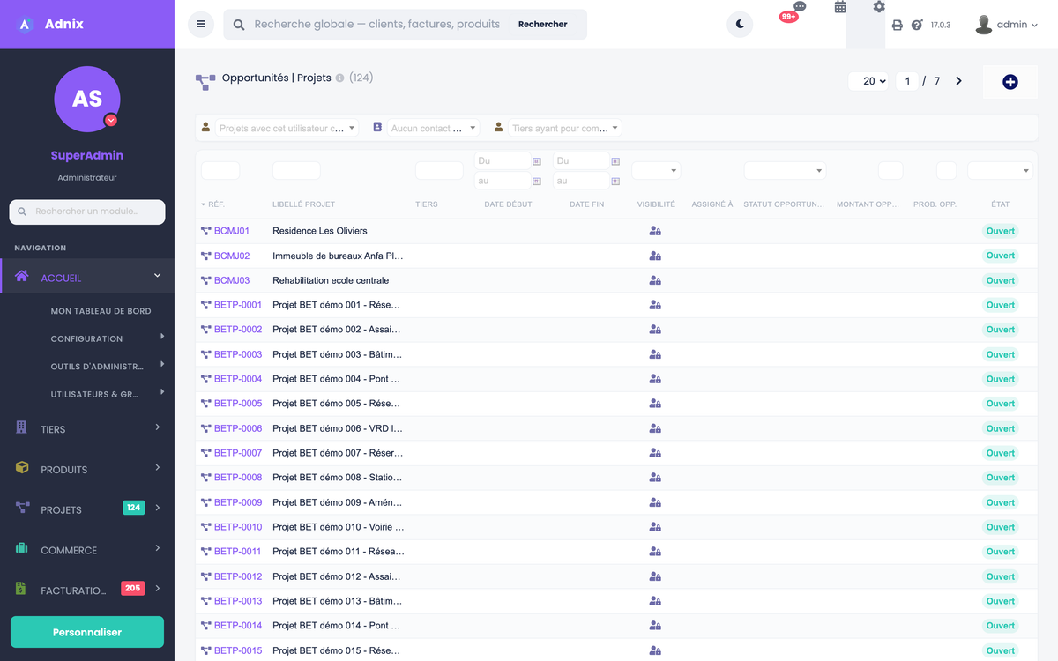
Task: Click project icon next to BETP-0014
Action: click(206, 626)
